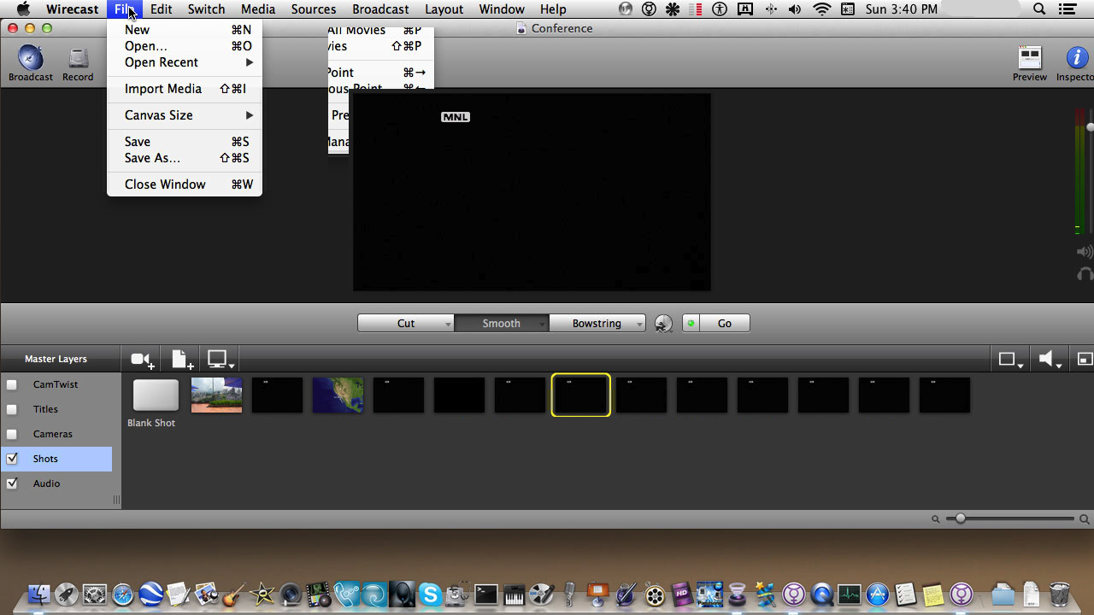Uncheck the Shots layer checkbox
Screen dimensions: 1094x615
coord(12,459)
